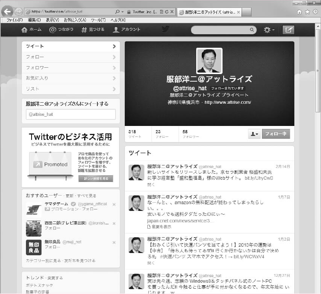Dismiss 無印良品 suggested user
This screenshot has width=321, height=294.
click(114, 242)
